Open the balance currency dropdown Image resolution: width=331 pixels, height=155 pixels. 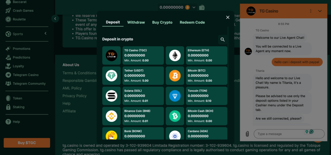194,7
